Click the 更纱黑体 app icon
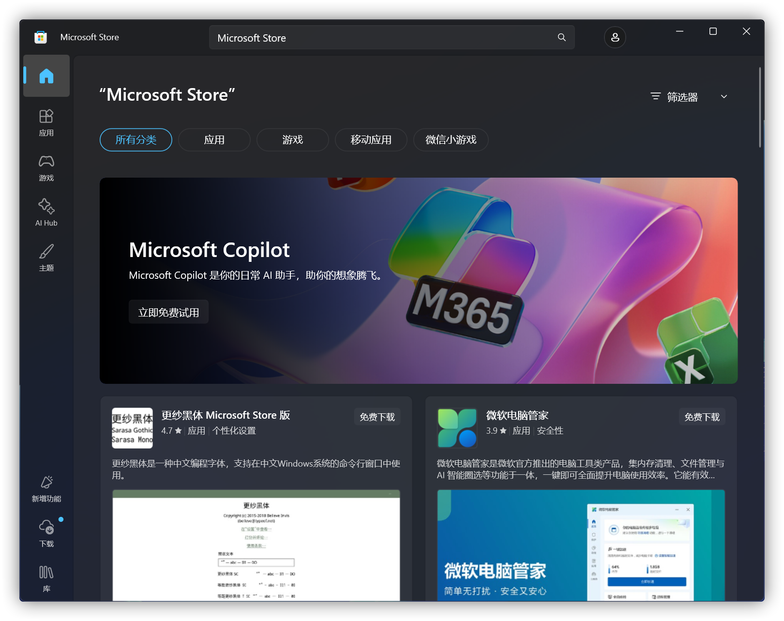The height and width of the screenshot is (621, 784). click(x=132, y=428)
